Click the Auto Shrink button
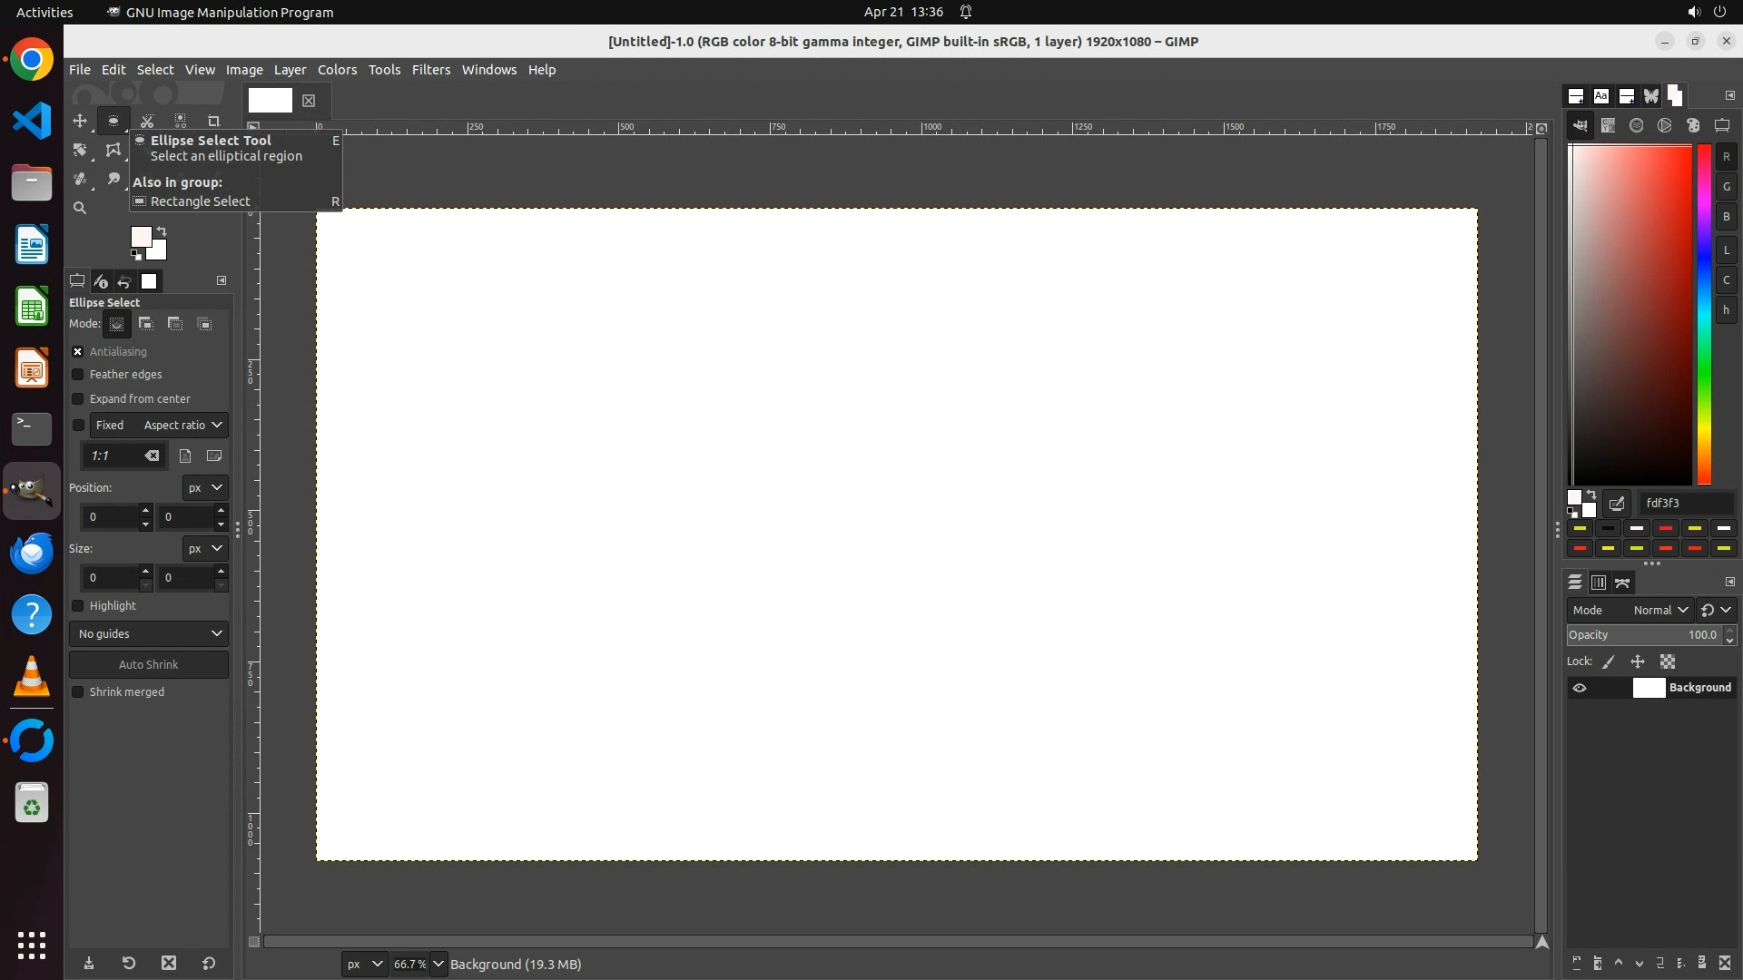Screen dimensions: 1743x980 [x=149, y=664]
